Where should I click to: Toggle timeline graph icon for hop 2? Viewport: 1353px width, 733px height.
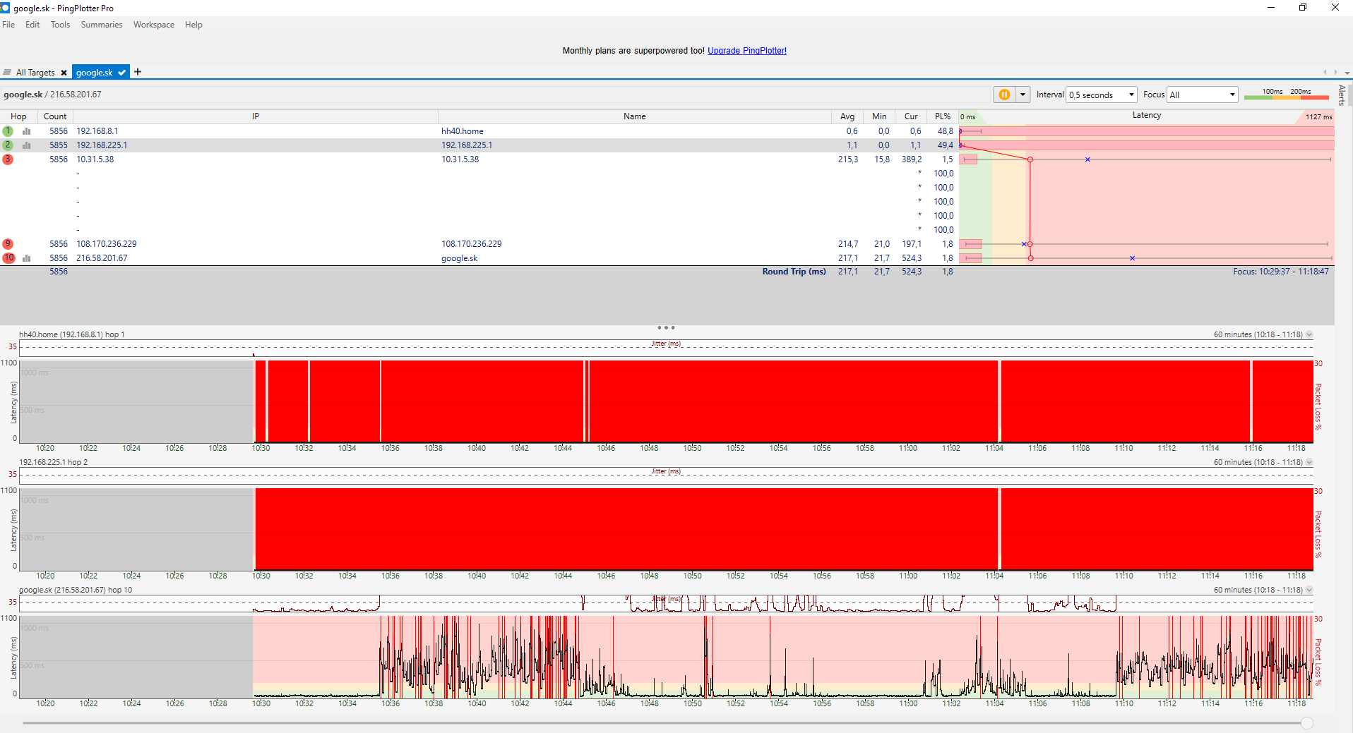27,145
